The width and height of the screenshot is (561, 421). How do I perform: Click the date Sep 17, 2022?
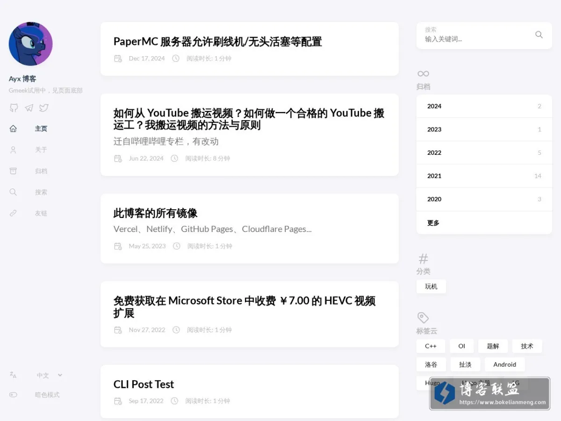[146, 401]
